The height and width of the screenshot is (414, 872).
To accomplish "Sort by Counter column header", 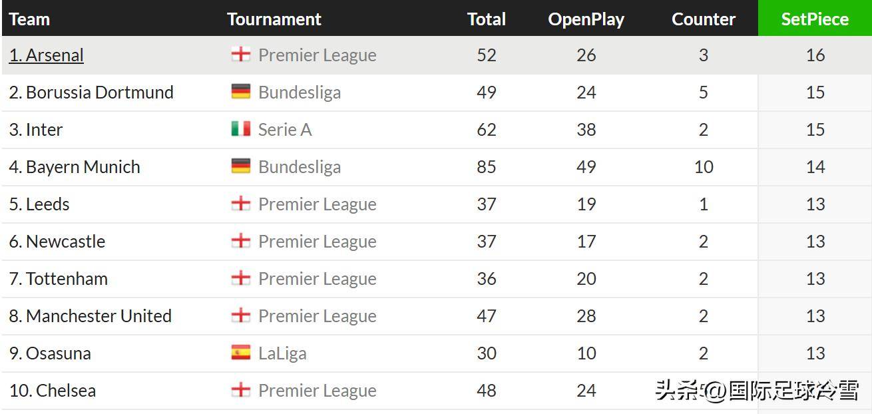I will (x=704, y=19).
